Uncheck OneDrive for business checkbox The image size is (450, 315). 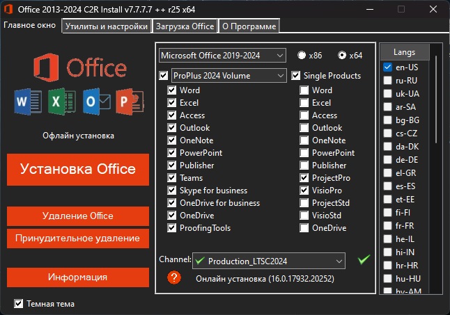tap(171, 203)
